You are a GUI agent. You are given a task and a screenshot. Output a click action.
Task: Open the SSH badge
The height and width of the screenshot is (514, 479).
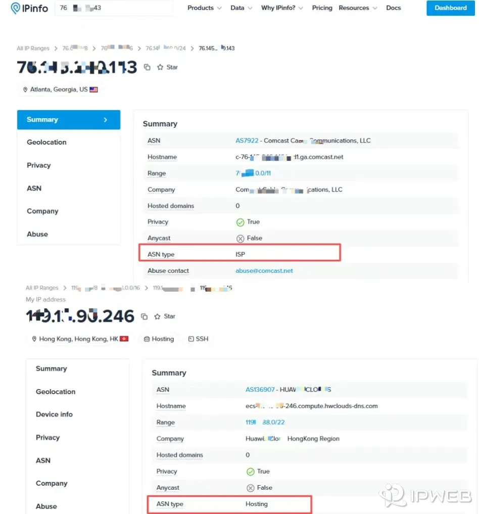(x=198, y=339)
